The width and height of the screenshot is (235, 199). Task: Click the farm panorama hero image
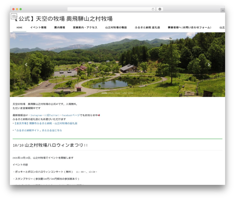117,64
